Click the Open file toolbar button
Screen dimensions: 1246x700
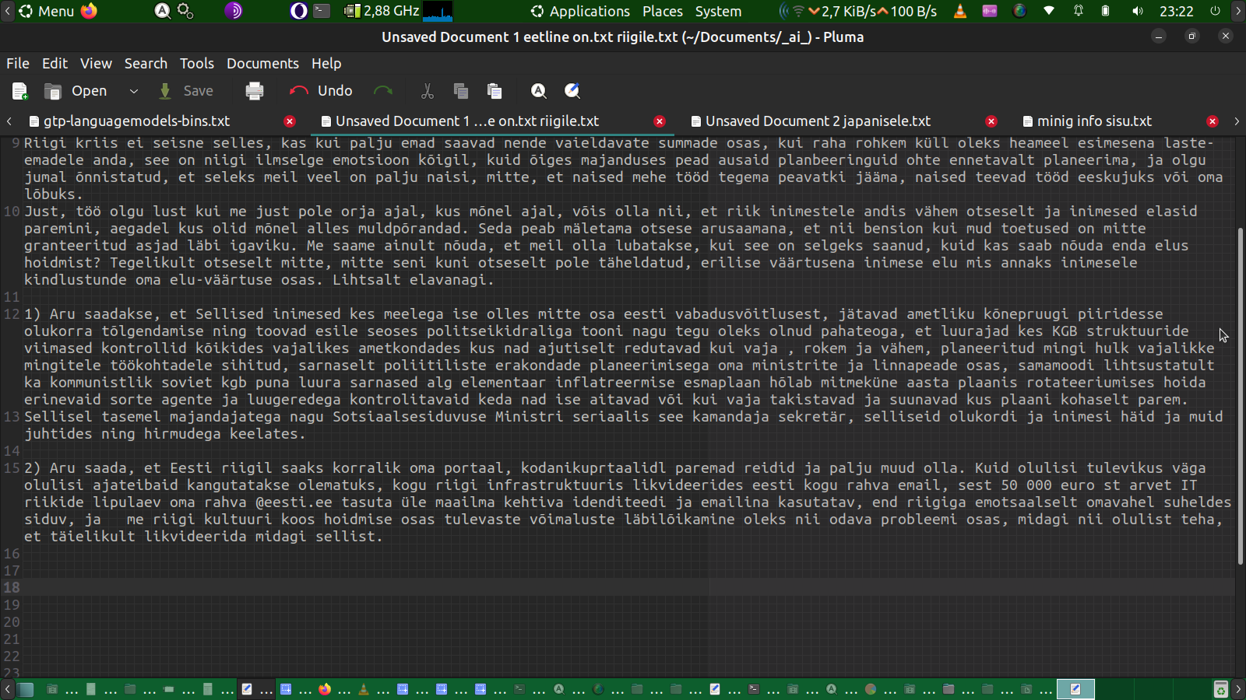tap(76, 91)
